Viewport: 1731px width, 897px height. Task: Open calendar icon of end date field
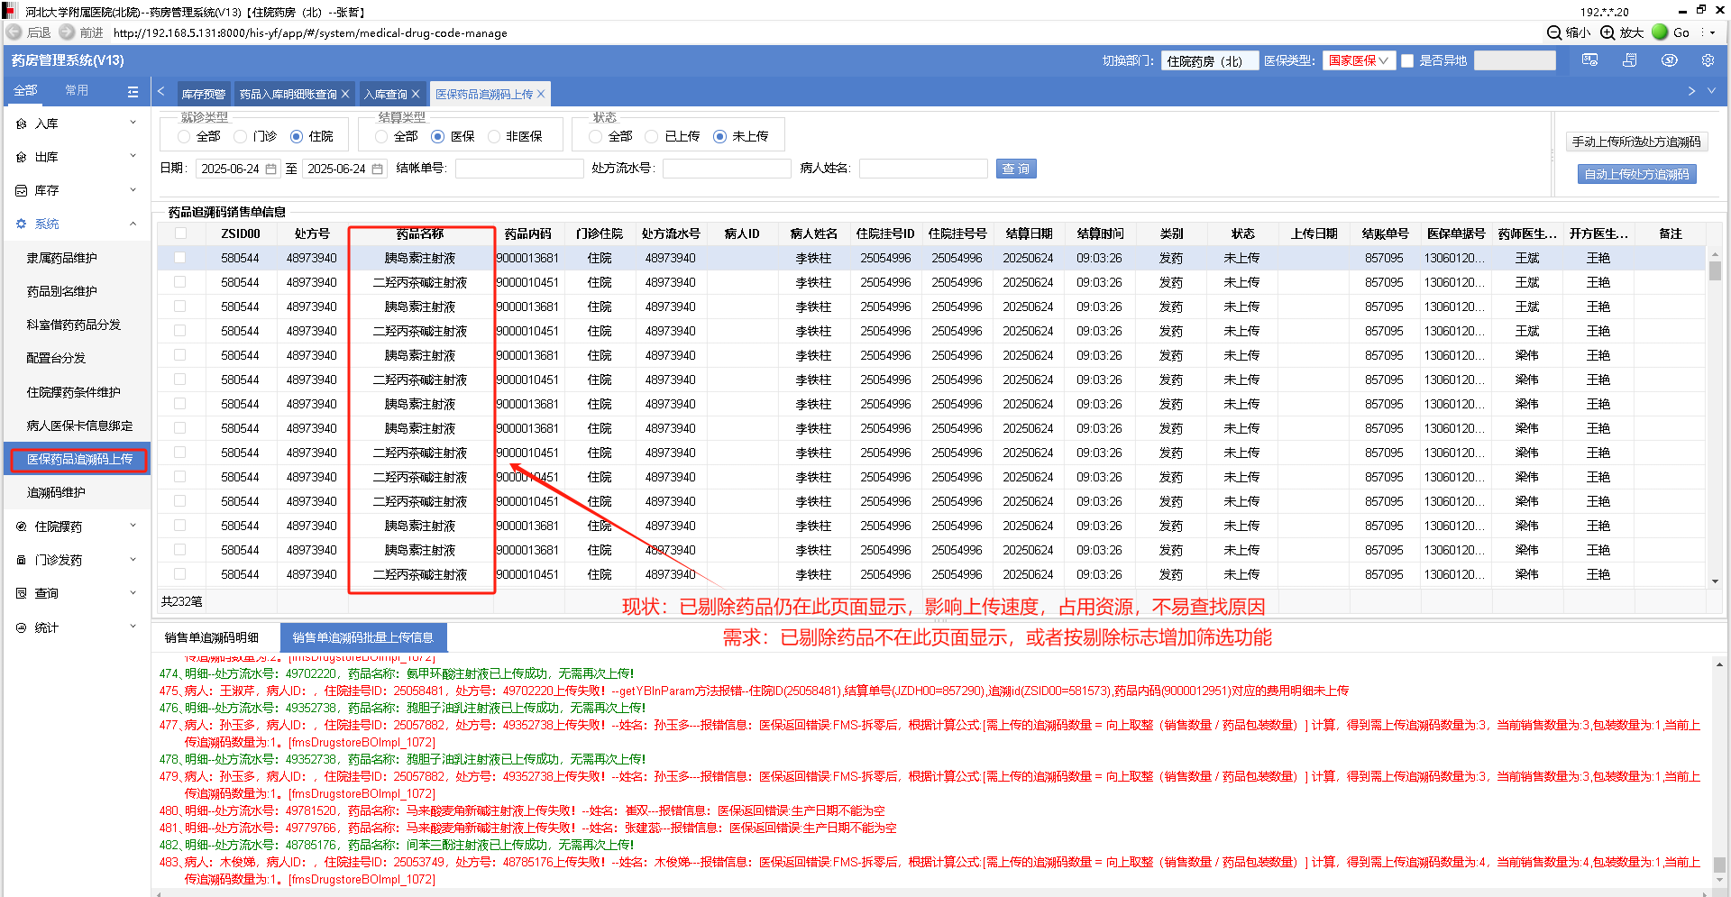pos(377,169)
